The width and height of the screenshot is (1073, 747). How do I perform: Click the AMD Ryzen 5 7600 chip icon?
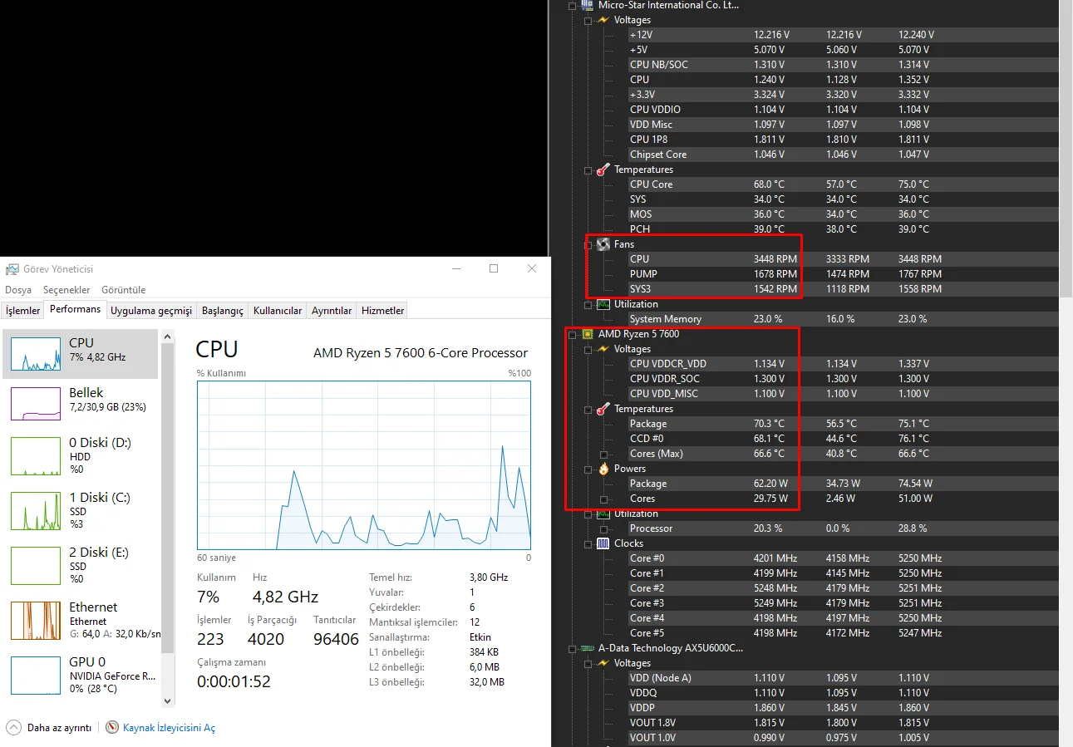[588, 334]
